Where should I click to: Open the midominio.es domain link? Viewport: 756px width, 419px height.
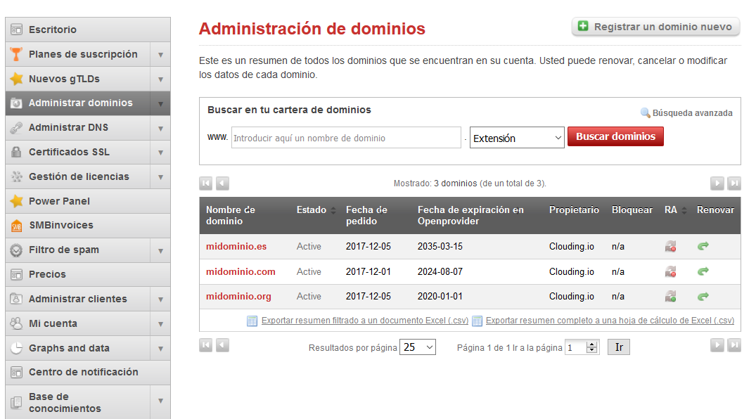236,246
